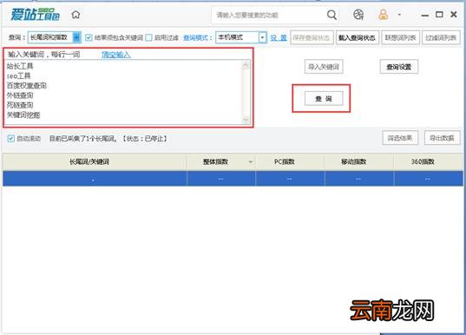Viewport: 466px width, 335px height.
Task: Select the 百度权重查询 keyword line
Action: click(x=26, y=86)
